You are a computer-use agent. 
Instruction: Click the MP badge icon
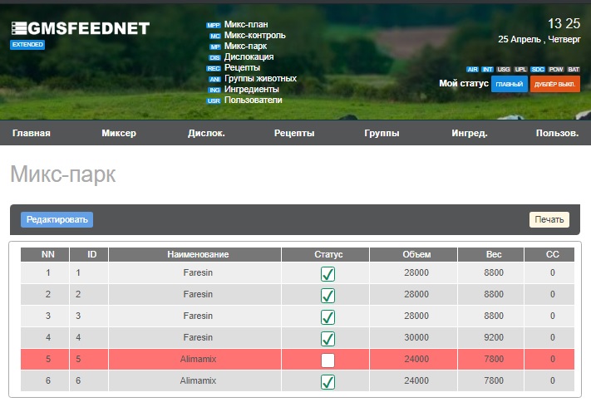[214, 47]
